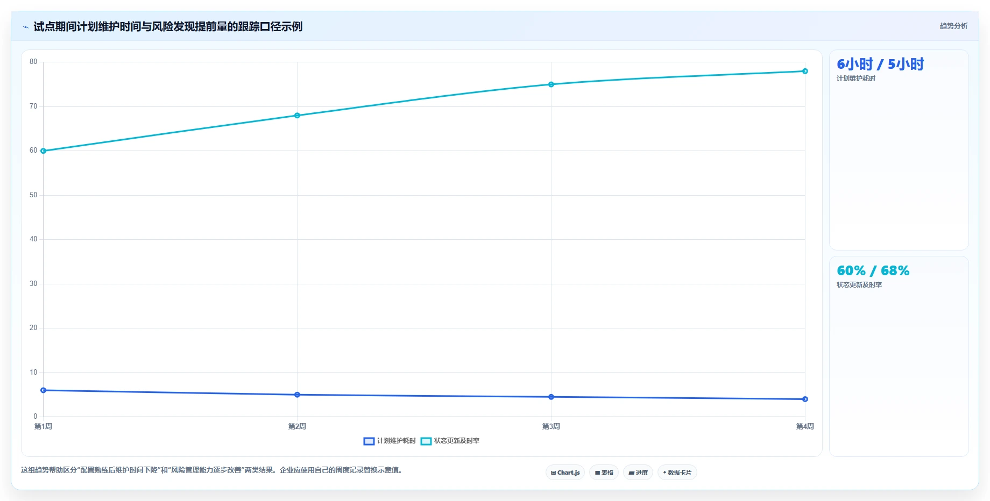Click the 60% / 68% value
Image resolution: width=990 pixels, height=501 pixels.
(873, 270)
